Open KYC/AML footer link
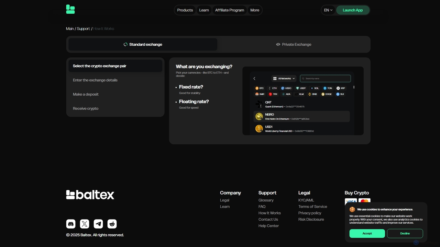Screen dimensions: 440x247 click(x=306, y=200)
